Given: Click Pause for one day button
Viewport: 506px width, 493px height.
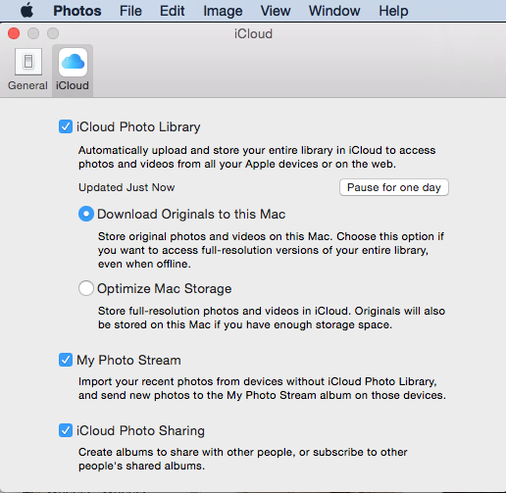Looking at the screenshot, I should (x=394, y=187).
